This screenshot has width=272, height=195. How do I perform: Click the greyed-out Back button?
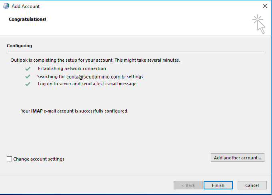pyautogui.click(x=188, y=185)
